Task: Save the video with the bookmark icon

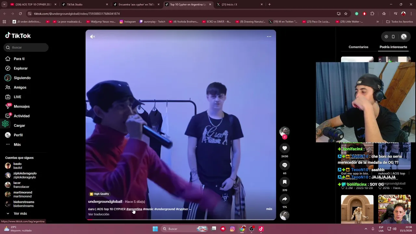Action: [285, 182]
